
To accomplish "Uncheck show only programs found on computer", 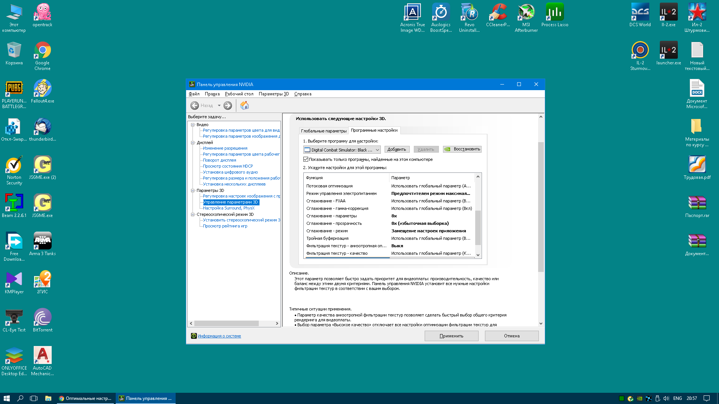I will (306, 159).
